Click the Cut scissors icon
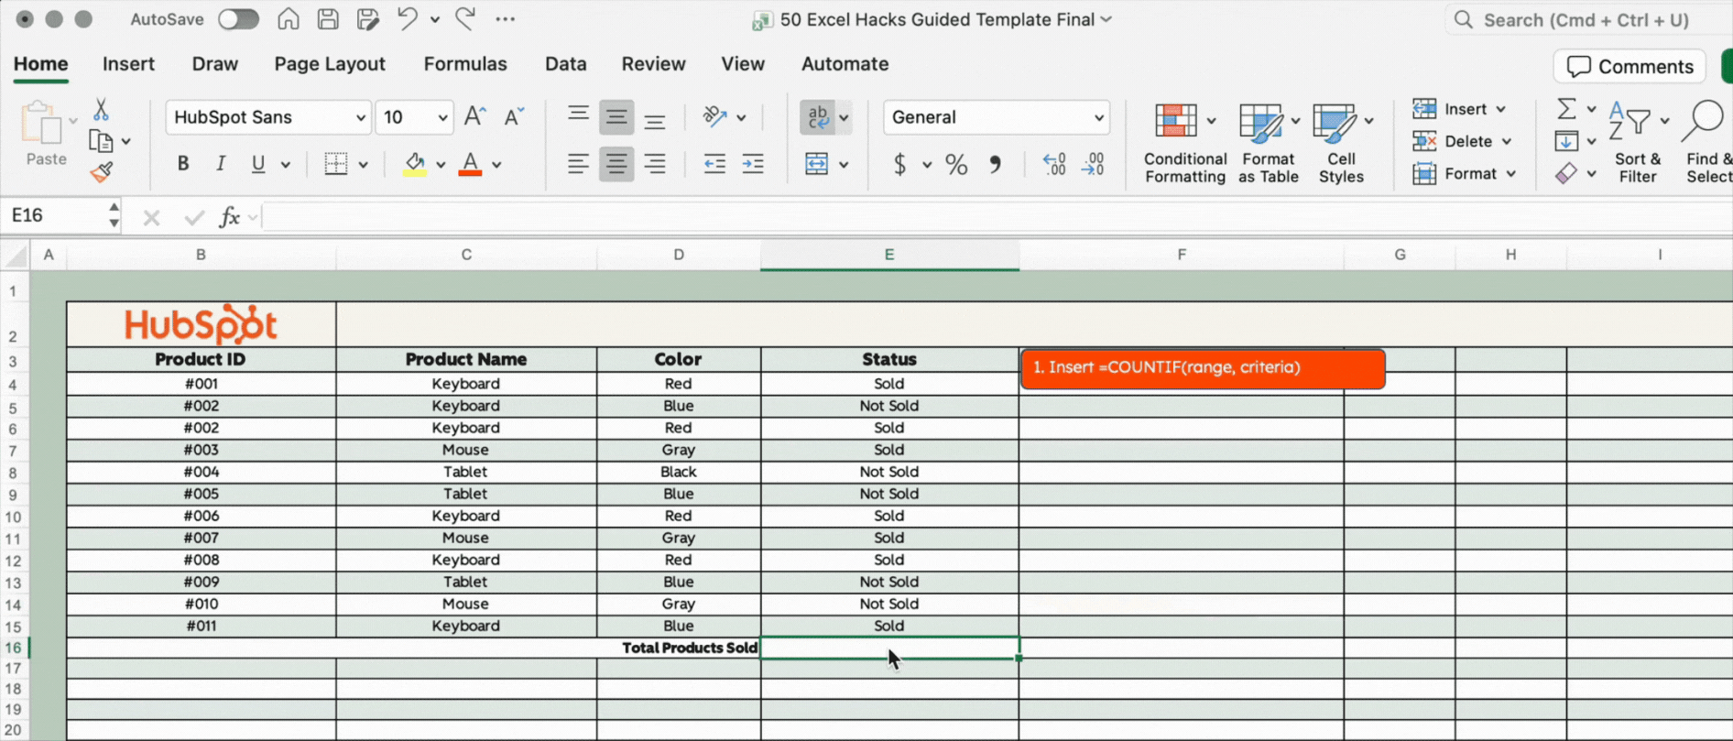This screenshot has height=741, width=1733. click(101, 110)
